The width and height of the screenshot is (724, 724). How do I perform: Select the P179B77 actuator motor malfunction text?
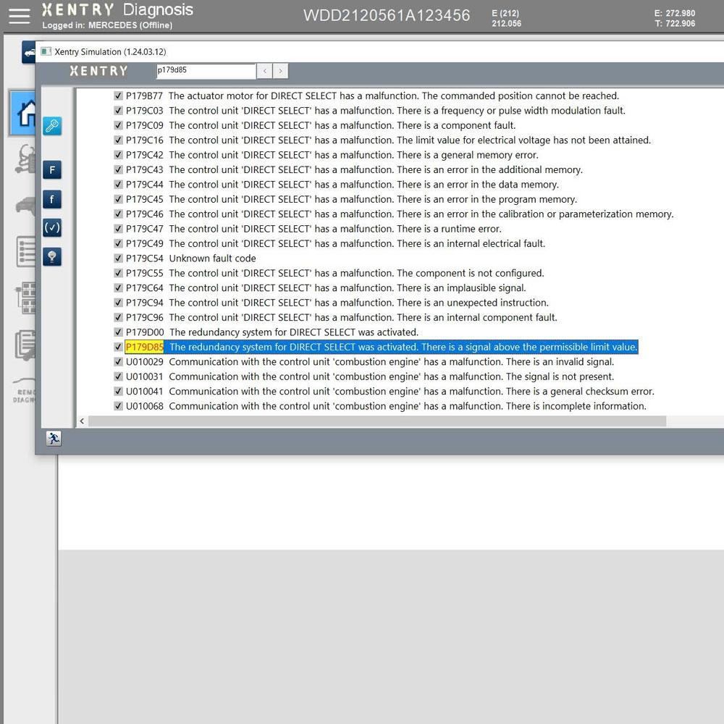(x=393, y=96)
